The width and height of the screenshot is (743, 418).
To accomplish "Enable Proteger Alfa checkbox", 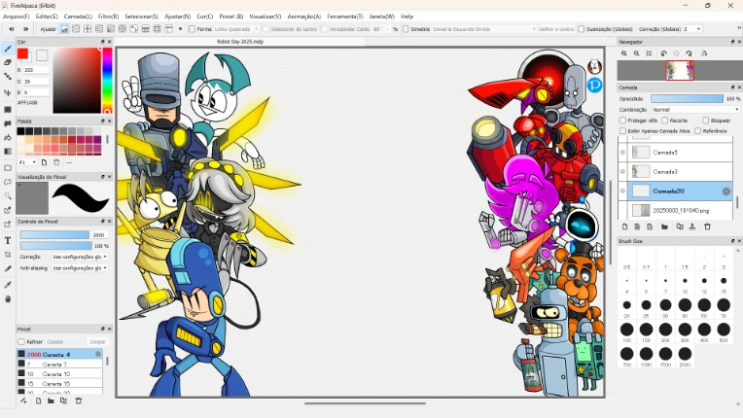I will (x=623, y=121).
